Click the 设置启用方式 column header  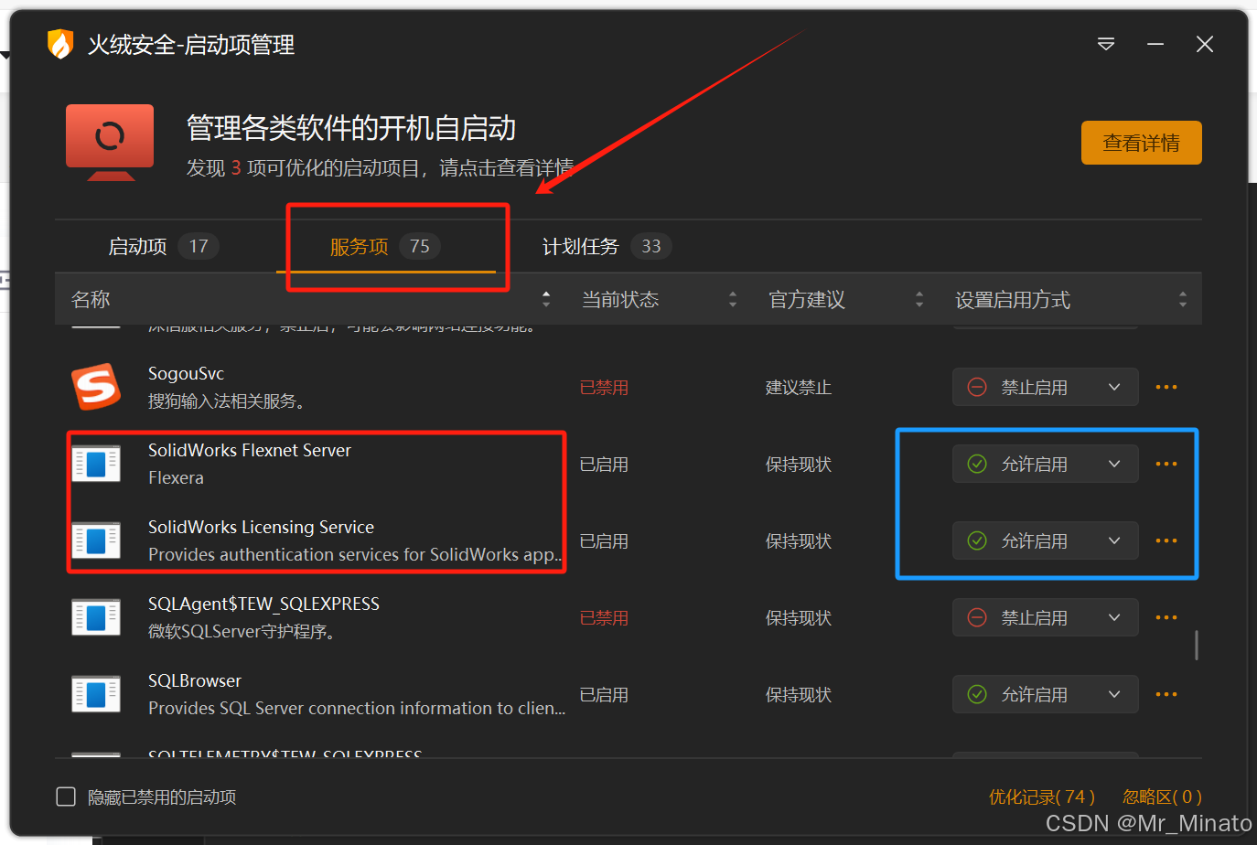click(1013, 299)
